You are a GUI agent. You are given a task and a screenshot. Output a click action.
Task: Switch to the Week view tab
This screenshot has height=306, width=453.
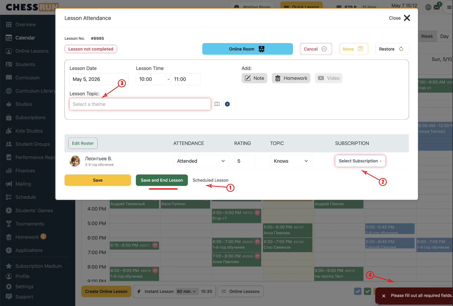(427, 36)
